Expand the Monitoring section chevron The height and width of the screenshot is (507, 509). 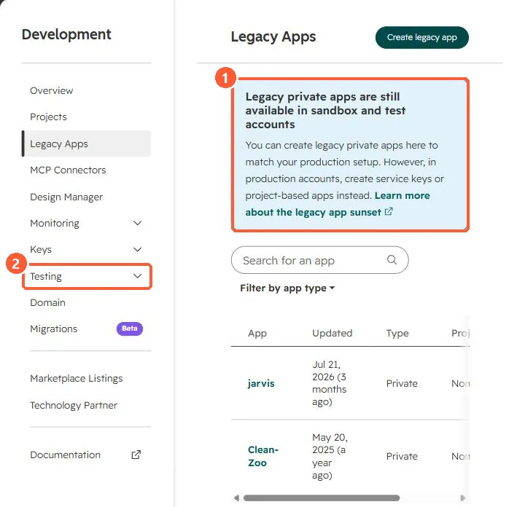(138, 223)
